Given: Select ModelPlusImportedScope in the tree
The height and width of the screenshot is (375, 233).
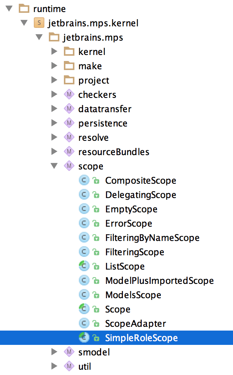Looking at the screenshot, I should tap(159, 280).
